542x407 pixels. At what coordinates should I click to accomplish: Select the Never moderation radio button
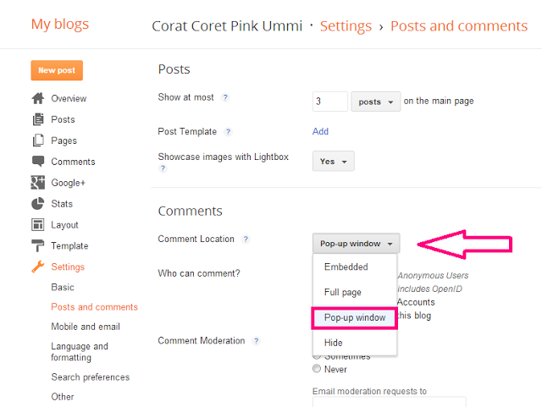point(318,369)
